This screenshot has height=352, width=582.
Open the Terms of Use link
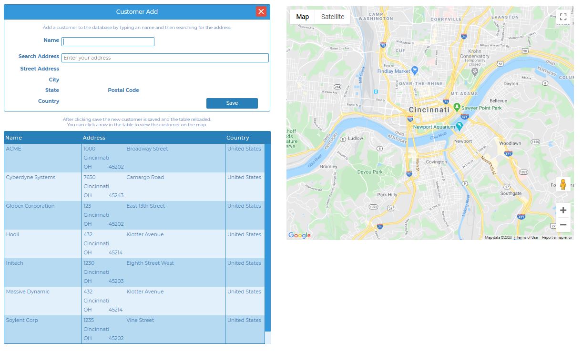(x=527, y=237)
